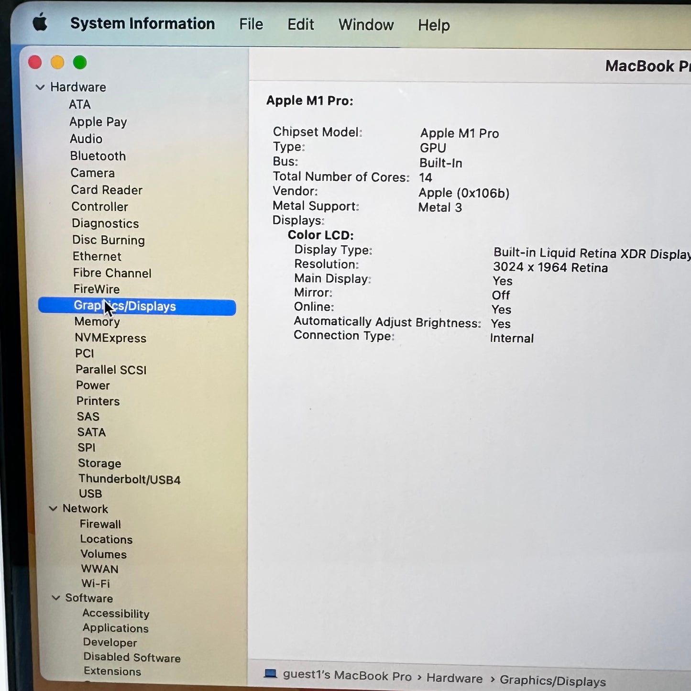
Task: Open the Edit menu
Action: [300, 24]
